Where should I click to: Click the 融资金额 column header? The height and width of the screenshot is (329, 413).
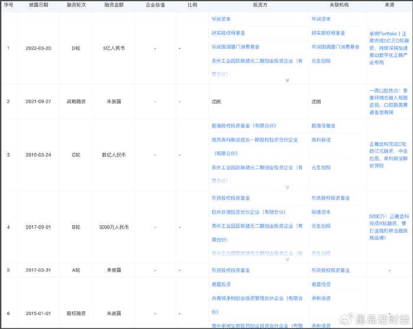tap(114, 5)
